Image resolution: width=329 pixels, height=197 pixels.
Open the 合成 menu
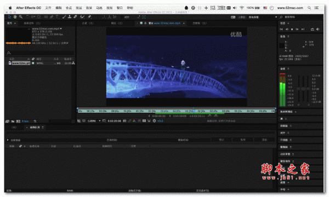(x=69, y=8)
